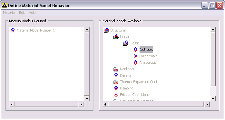Click the Isotropic material model icon
225x120 pixels.
135,50
